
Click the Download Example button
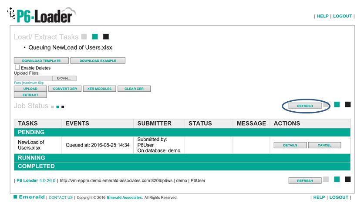98,61
